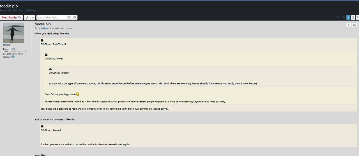Viewport: 359px width, 156px height.
Task: Select page 1 in the pagination
Action: 348,17
